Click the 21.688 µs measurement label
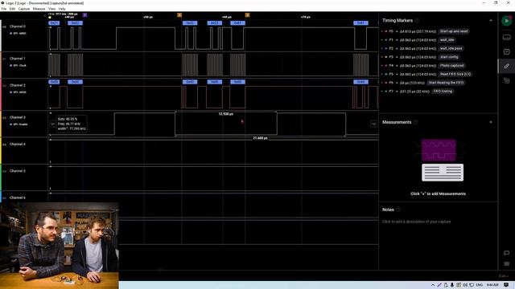Image resolution: width=515 pixels, height=289 pixels. (x=260, y=138)
